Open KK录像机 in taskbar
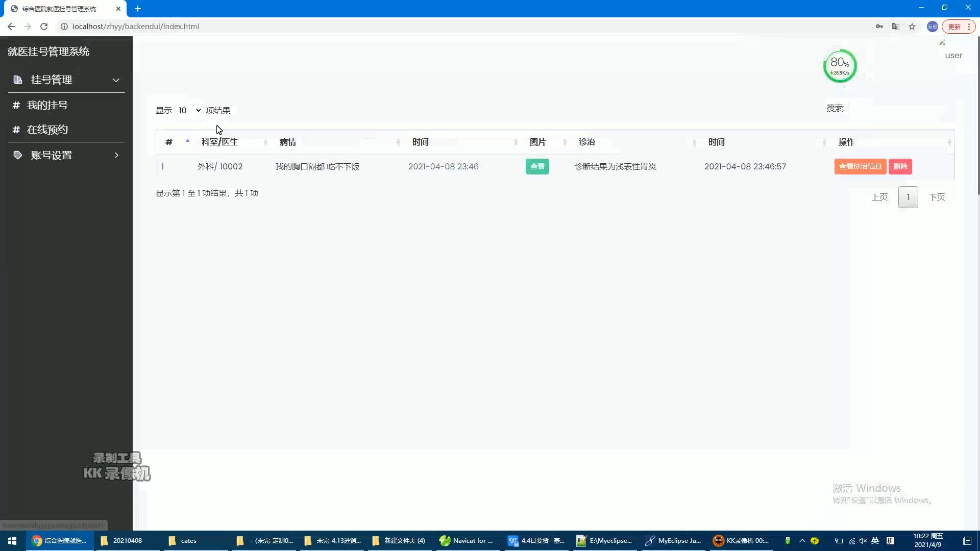980x551 pixels. pyautogui.click(x=741, y=541)
